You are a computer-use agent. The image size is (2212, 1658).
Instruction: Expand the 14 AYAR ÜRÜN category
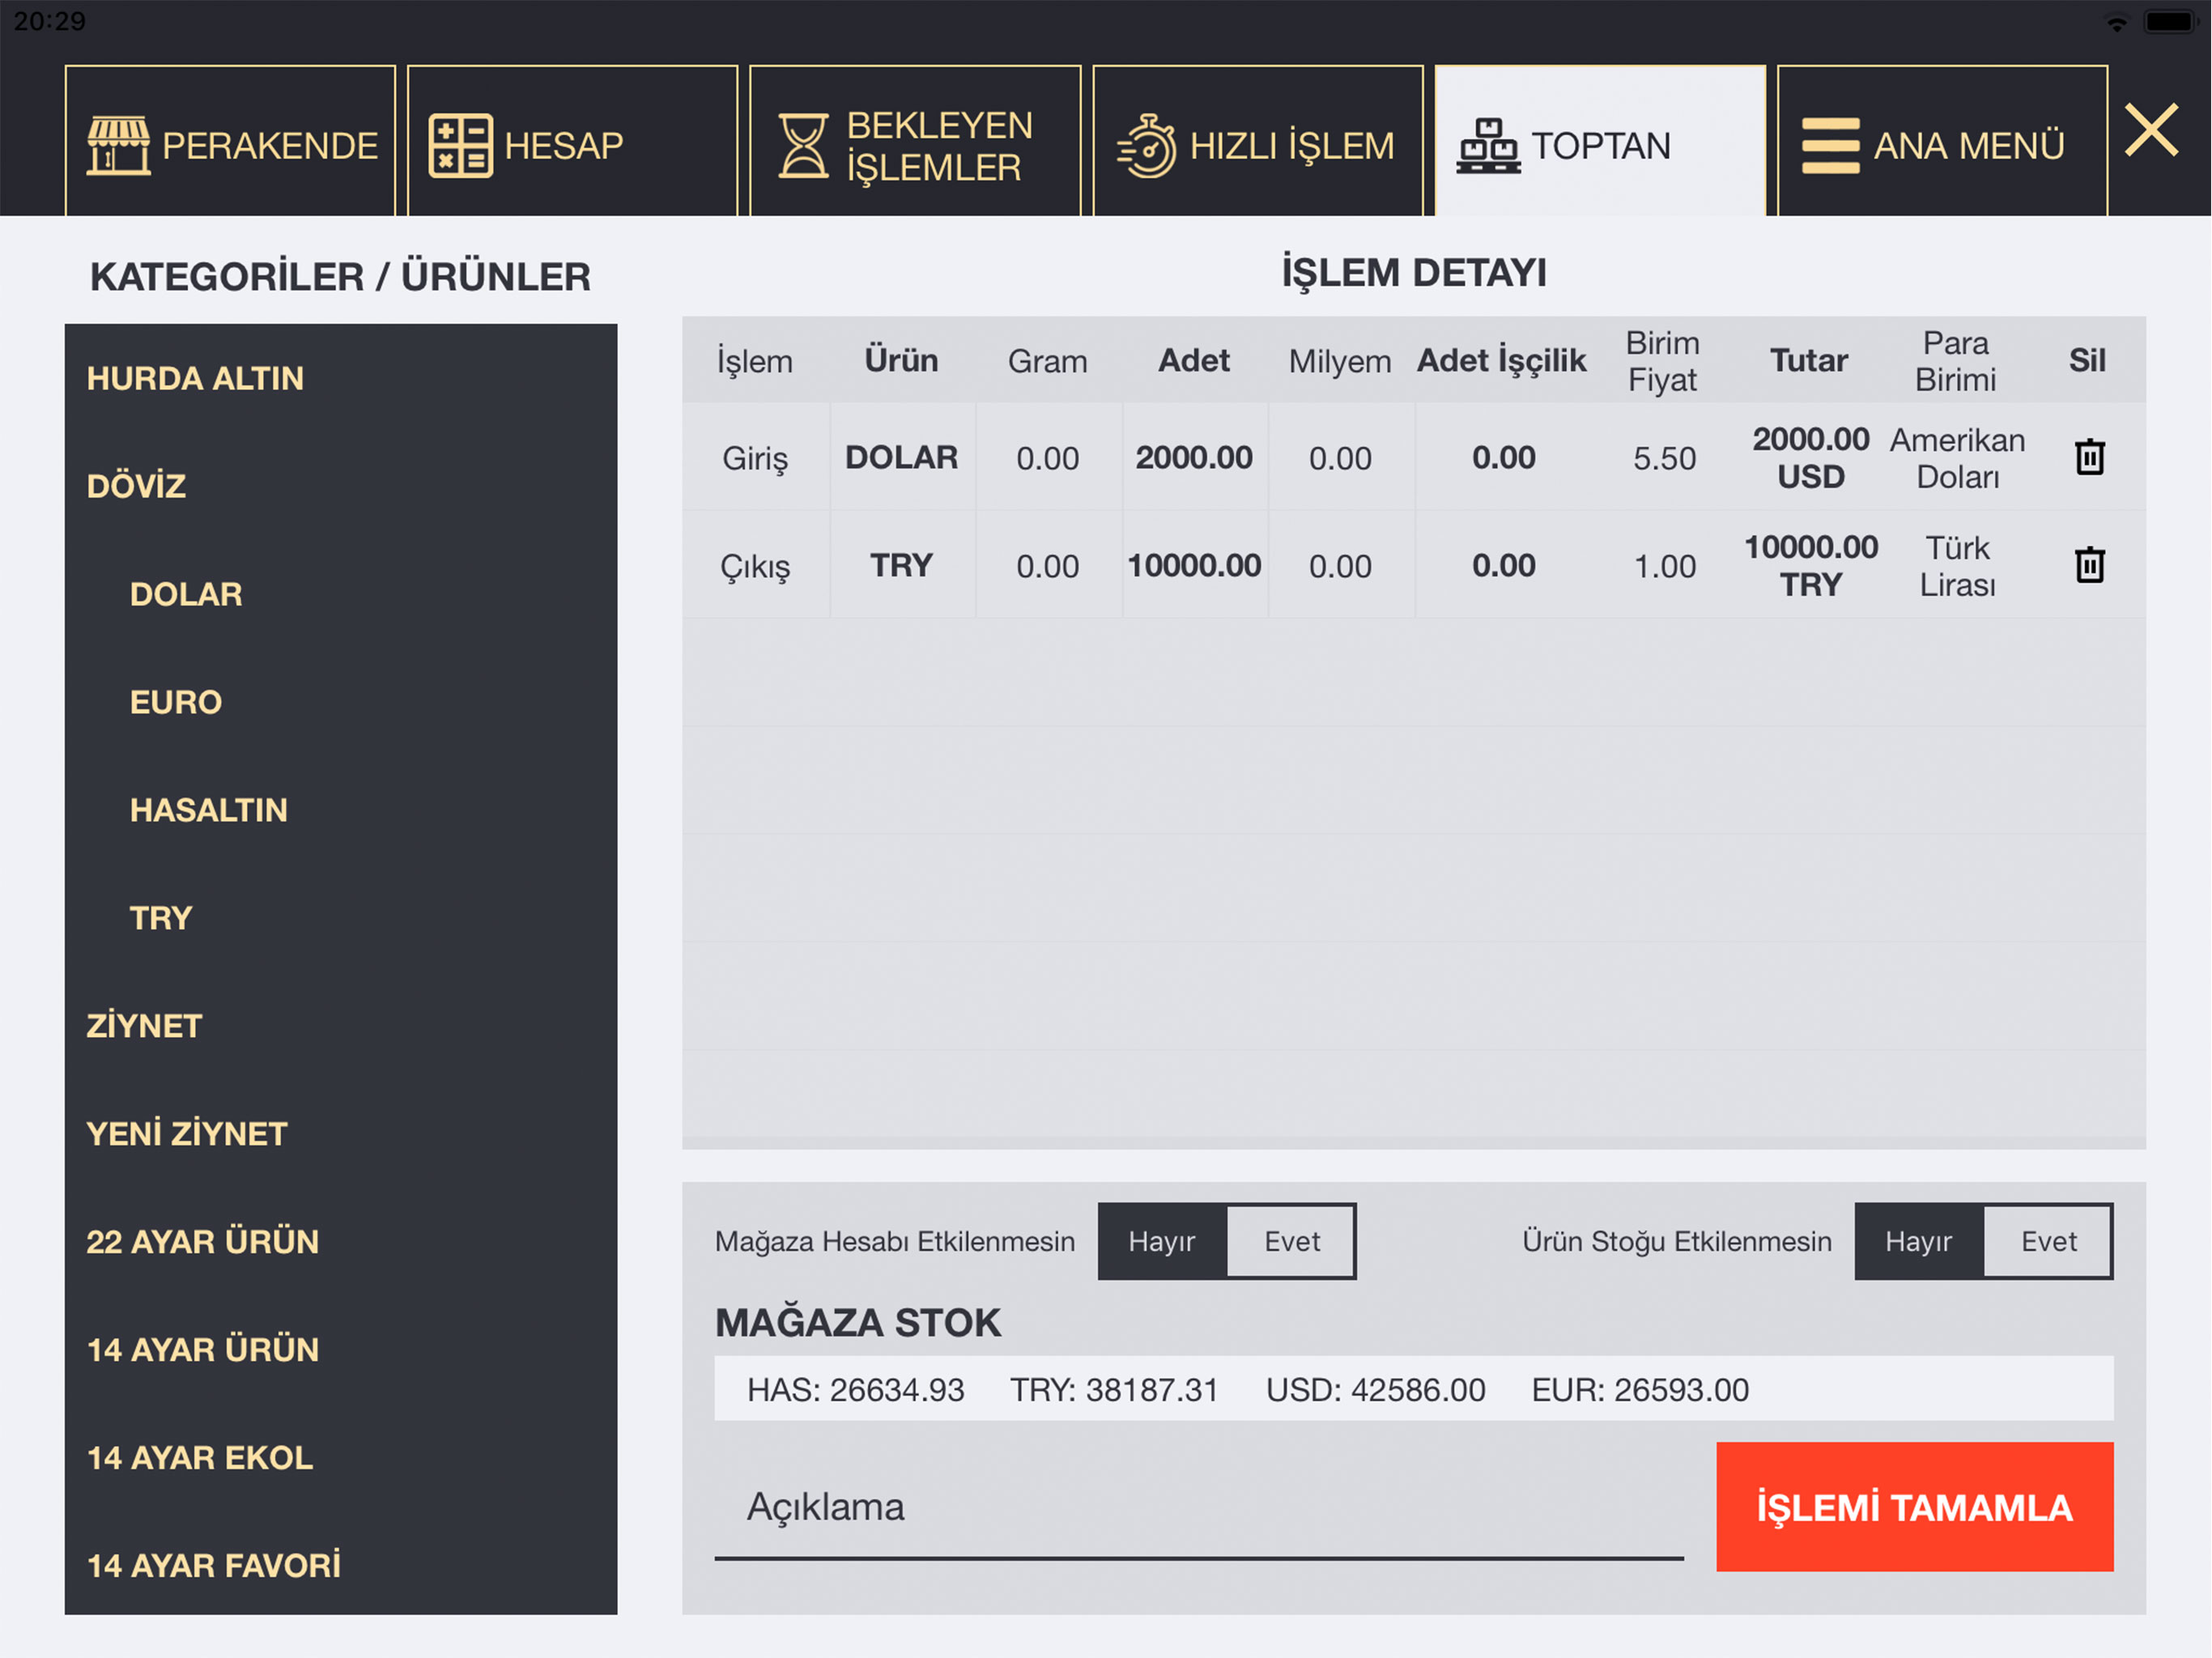point(341,1350)
